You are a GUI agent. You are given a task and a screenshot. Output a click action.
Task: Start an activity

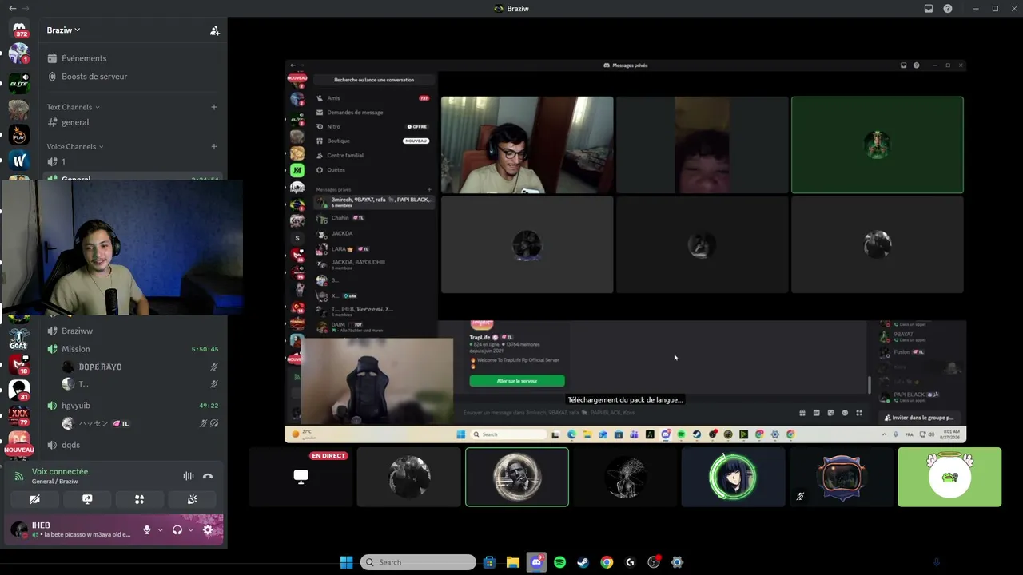click(x=139, y=499)
